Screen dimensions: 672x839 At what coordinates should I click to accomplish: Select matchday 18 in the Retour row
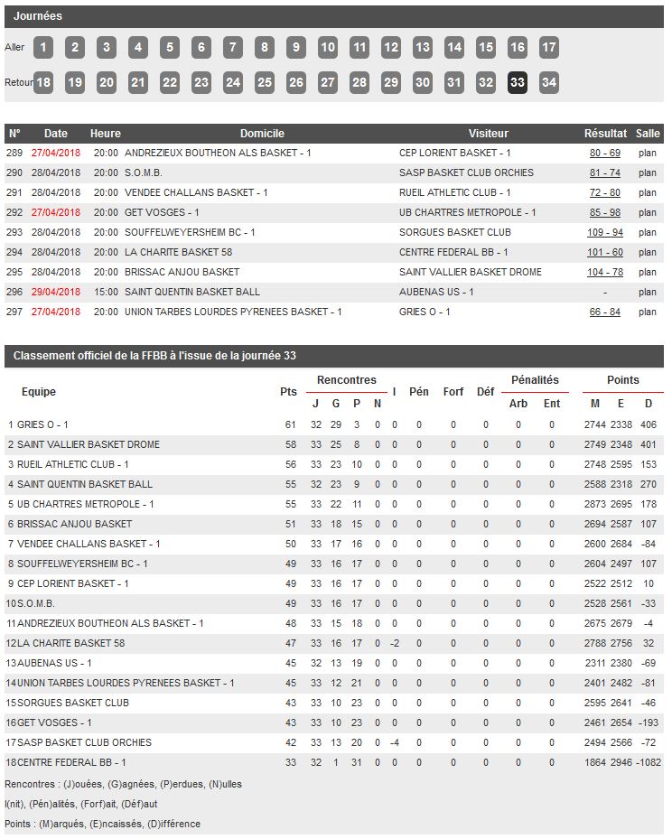click(x=43, y=83)
